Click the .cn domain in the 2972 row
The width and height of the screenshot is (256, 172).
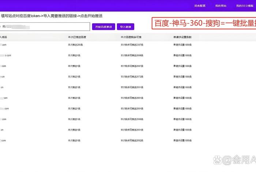click(2, 76)
